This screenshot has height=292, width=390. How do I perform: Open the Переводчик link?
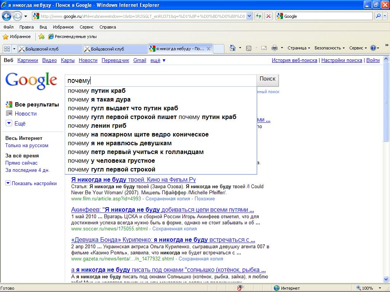tap(115, 60)
